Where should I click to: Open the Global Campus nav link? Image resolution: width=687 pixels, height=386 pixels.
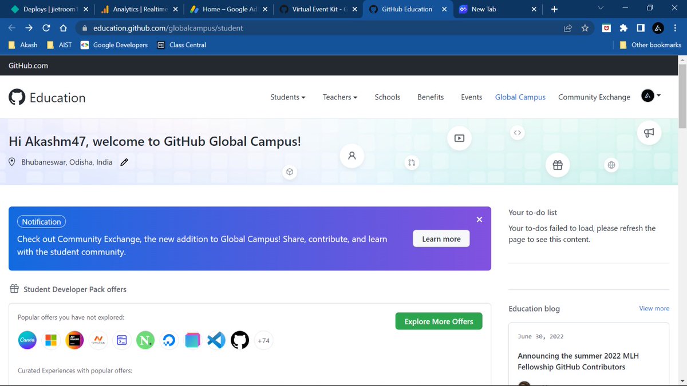point(520,97)
